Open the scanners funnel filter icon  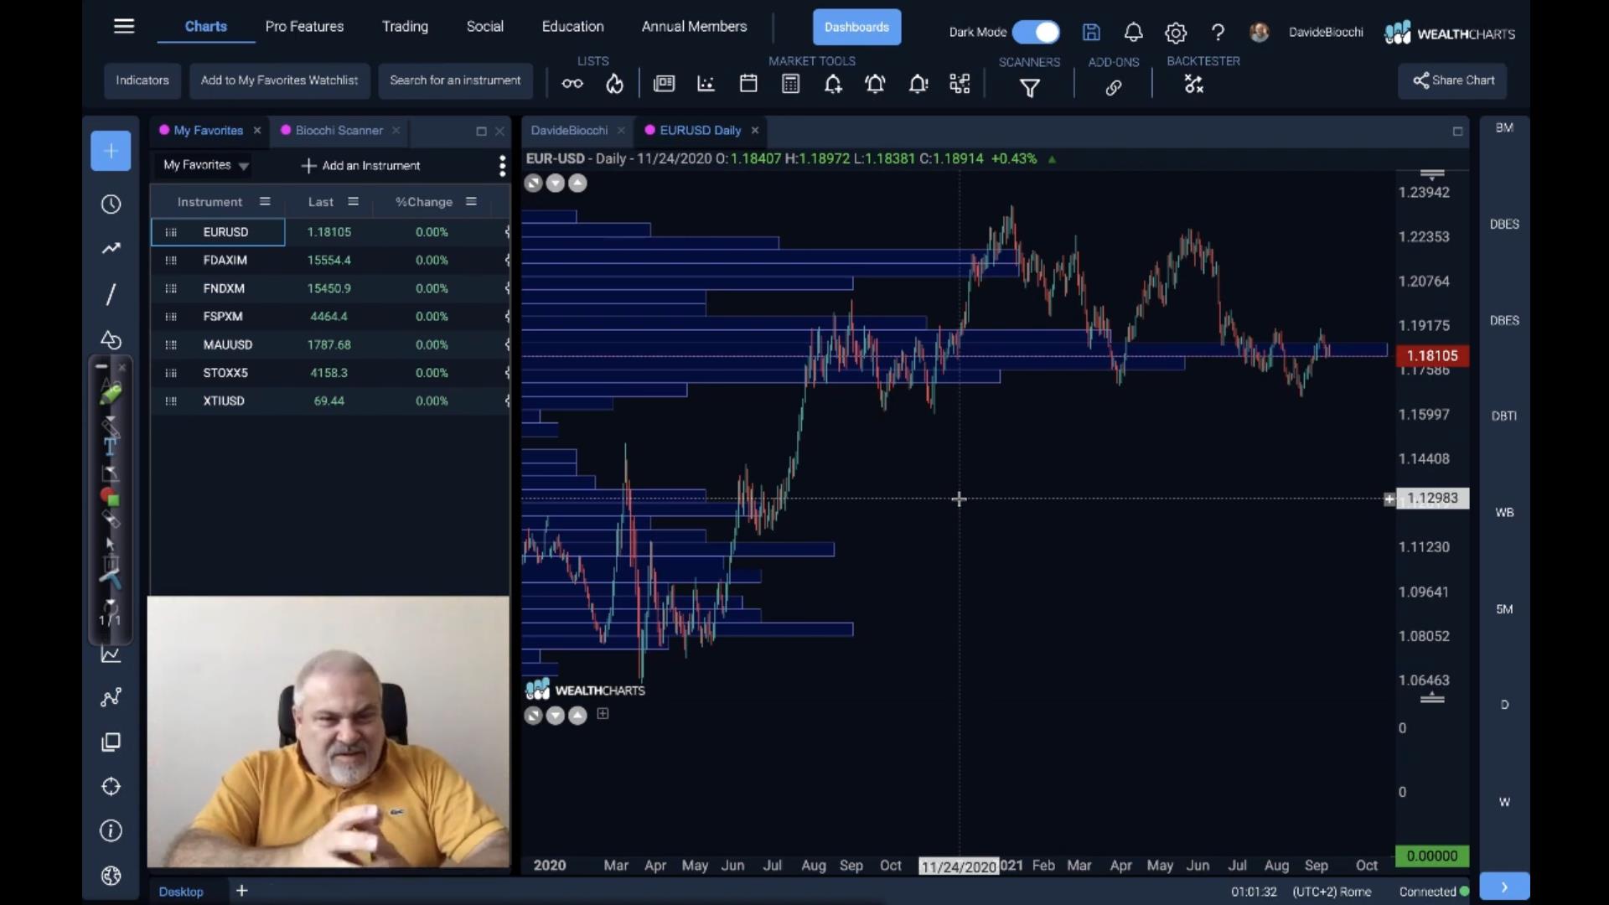1030,87
